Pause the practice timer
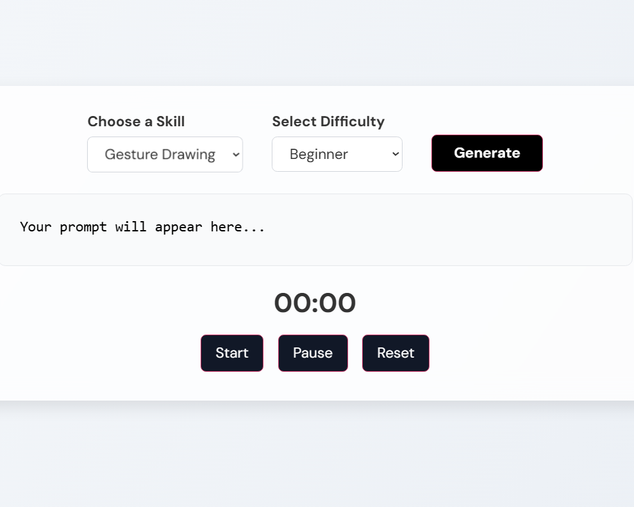The width and height of the screenshot is (634, 507). pyautogui.click(x=313, y=353)
